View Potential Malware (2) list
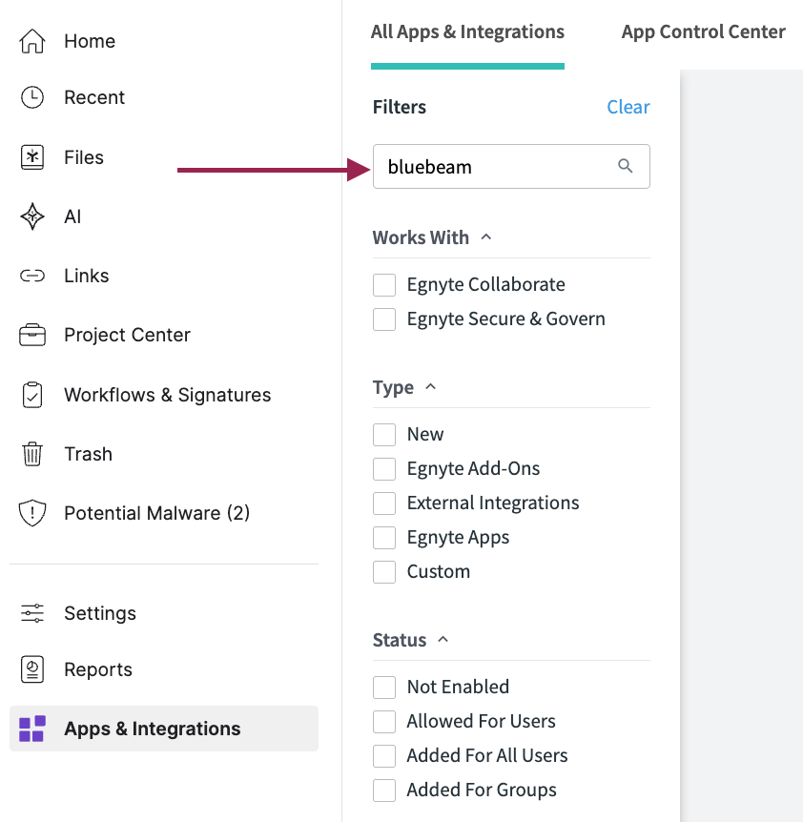 [x=156, y=513]
